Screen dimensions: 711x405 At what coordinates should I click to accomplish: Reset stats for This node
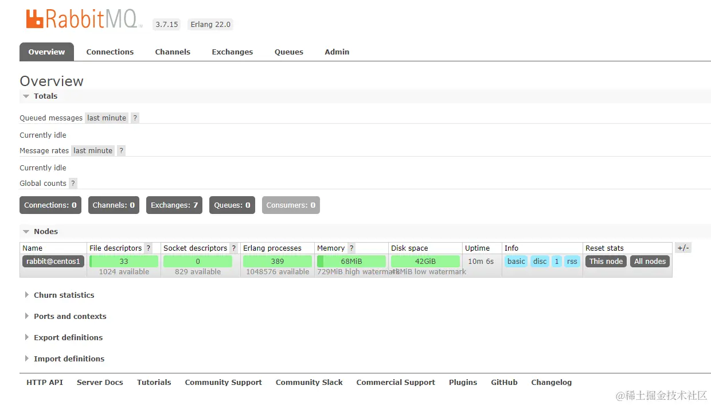coord(606,262)
